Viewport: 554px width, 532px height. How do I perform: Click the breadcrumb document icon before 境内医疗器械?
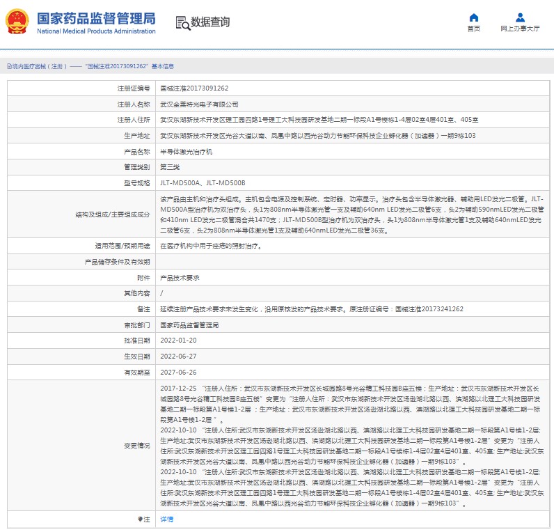point(10,66)
